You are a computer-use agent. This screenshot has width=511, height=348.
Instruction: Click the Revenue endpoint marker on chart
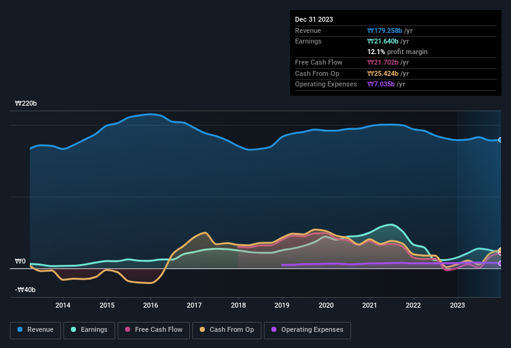500,140
